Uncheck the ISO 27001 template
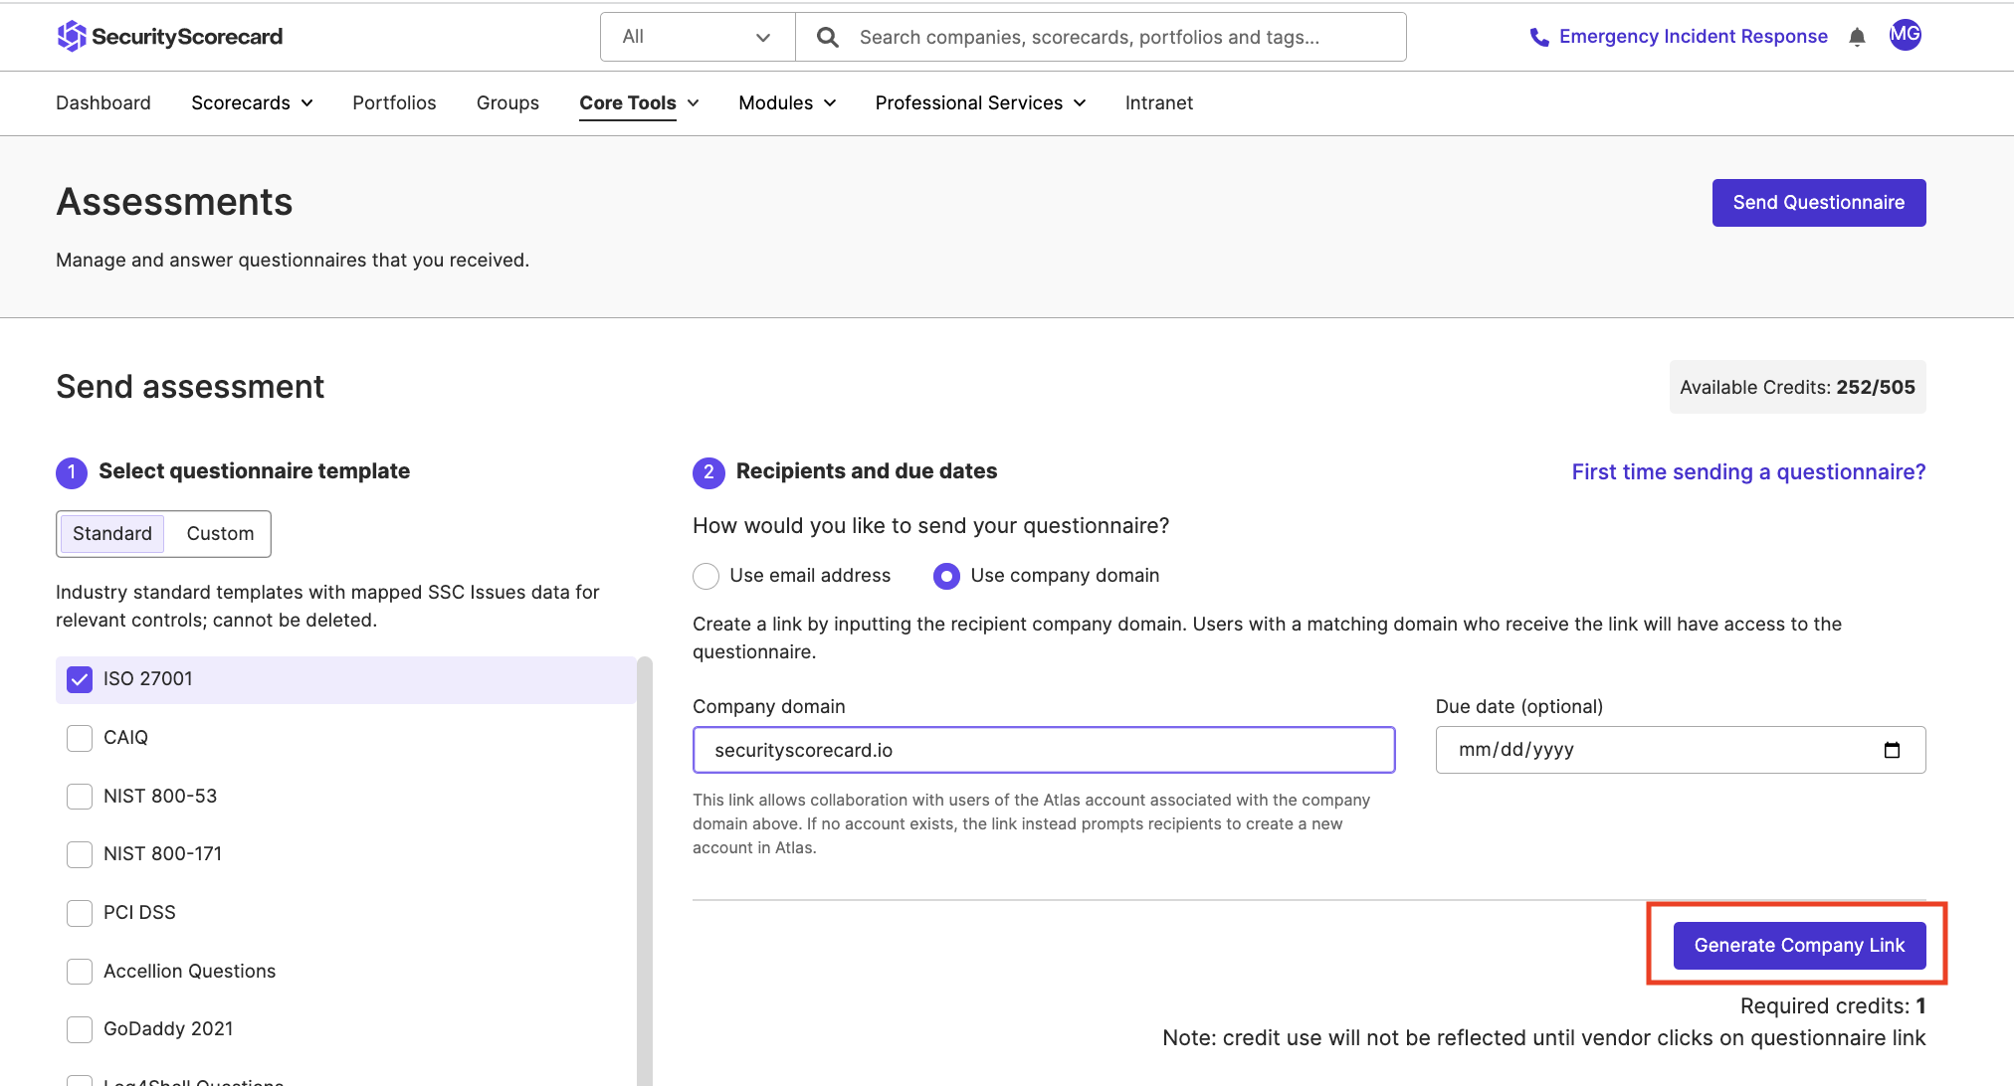Viewport: 2014px width, 1086px height. pyautogui.click(x=79, y=679)
